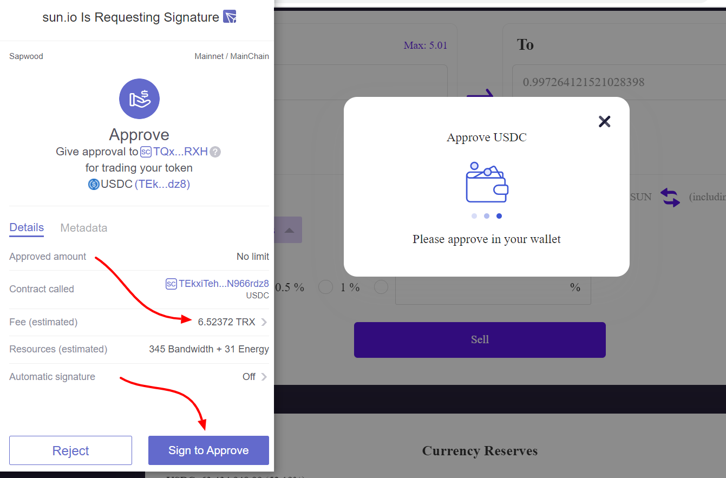726x478 pixels.
Task: Click the contract icon beside TEkxiTeh...N966rdz8
Action: coord(171,284)
